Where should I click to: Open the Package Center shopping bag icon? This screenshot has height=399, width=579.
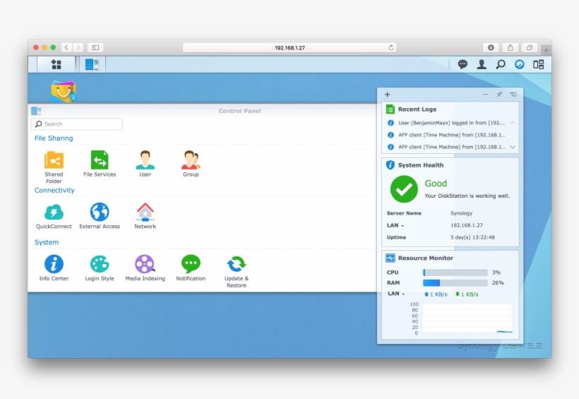64,91
